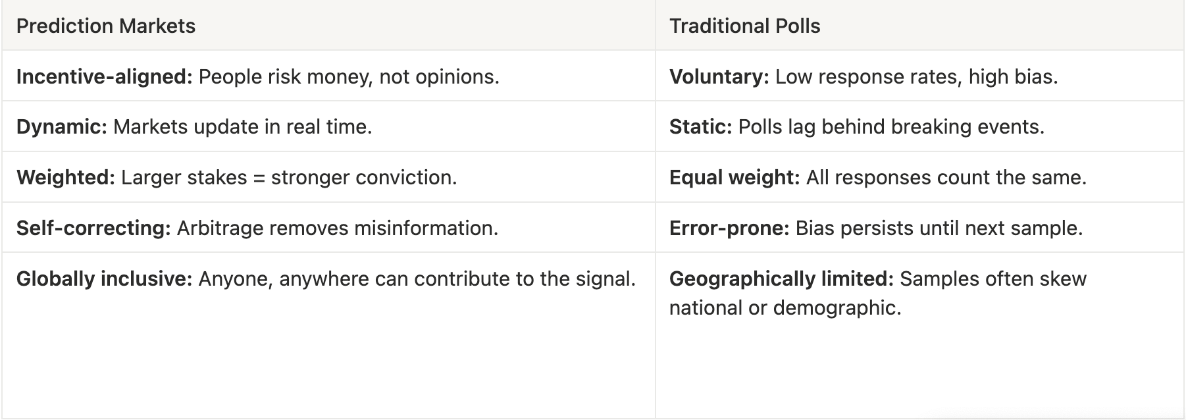Select the bold Error-prone label
The image size is (1186, 420).
point(729,228)
